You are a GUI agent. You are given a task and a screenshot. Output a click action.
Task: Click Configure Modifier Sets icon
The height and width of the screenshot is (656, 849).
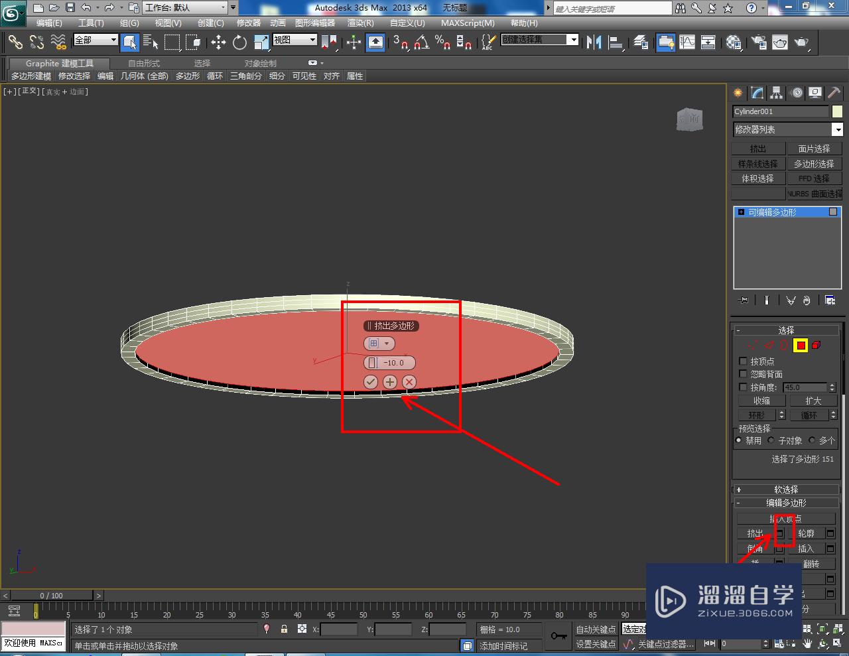click(830, 300)
